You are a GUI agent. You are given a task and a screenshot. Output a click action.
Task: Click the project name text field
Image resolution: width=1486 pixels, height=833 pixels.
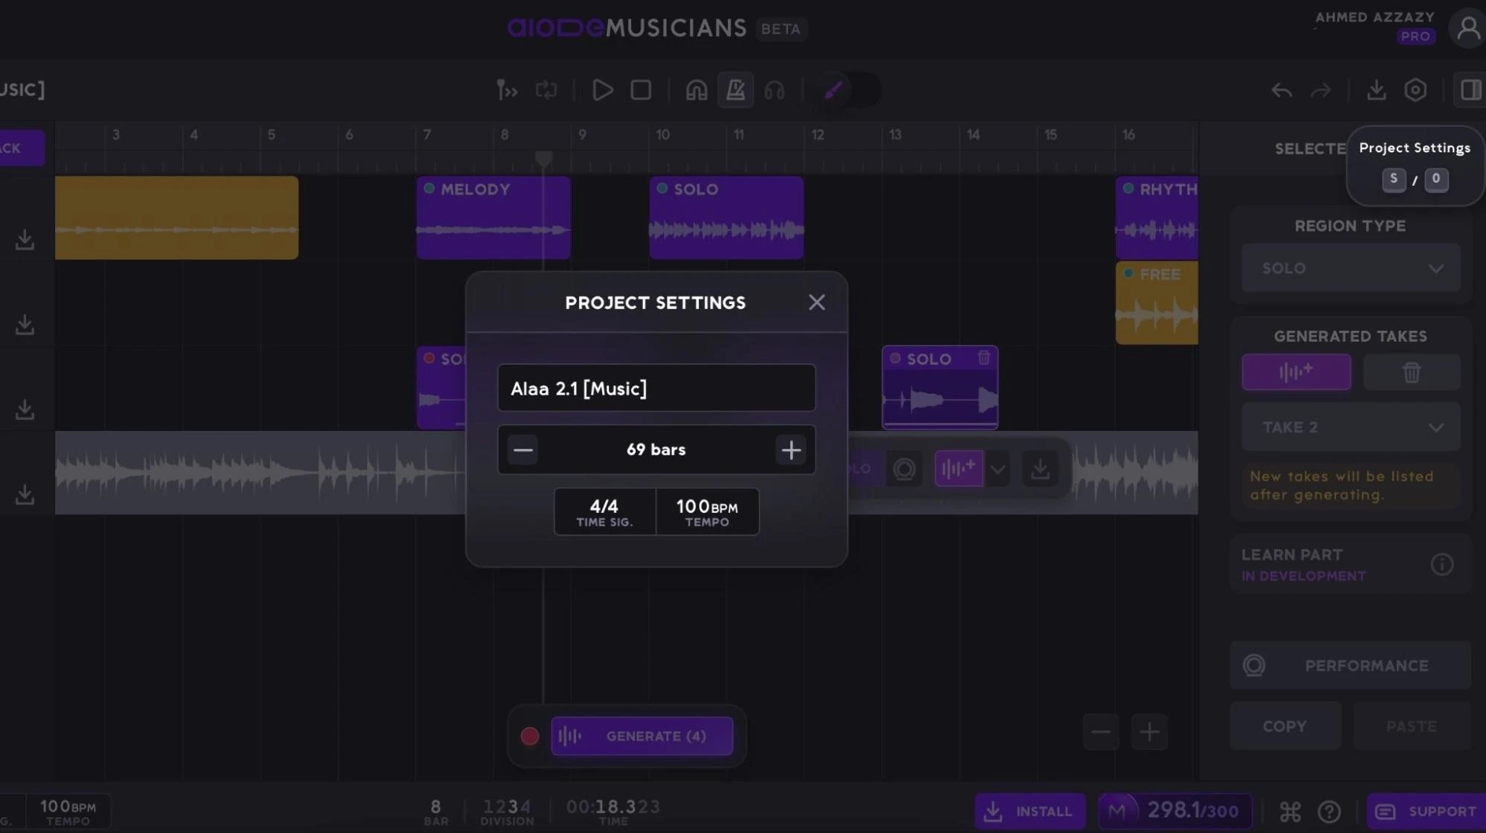tap(656, 388)
